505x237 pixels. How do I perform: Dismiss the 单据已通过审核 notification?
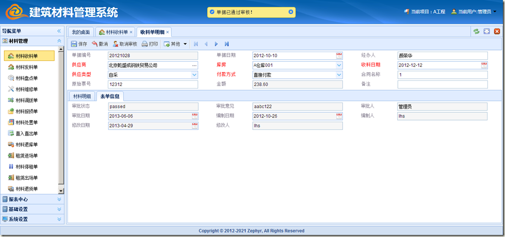[290, 12]
